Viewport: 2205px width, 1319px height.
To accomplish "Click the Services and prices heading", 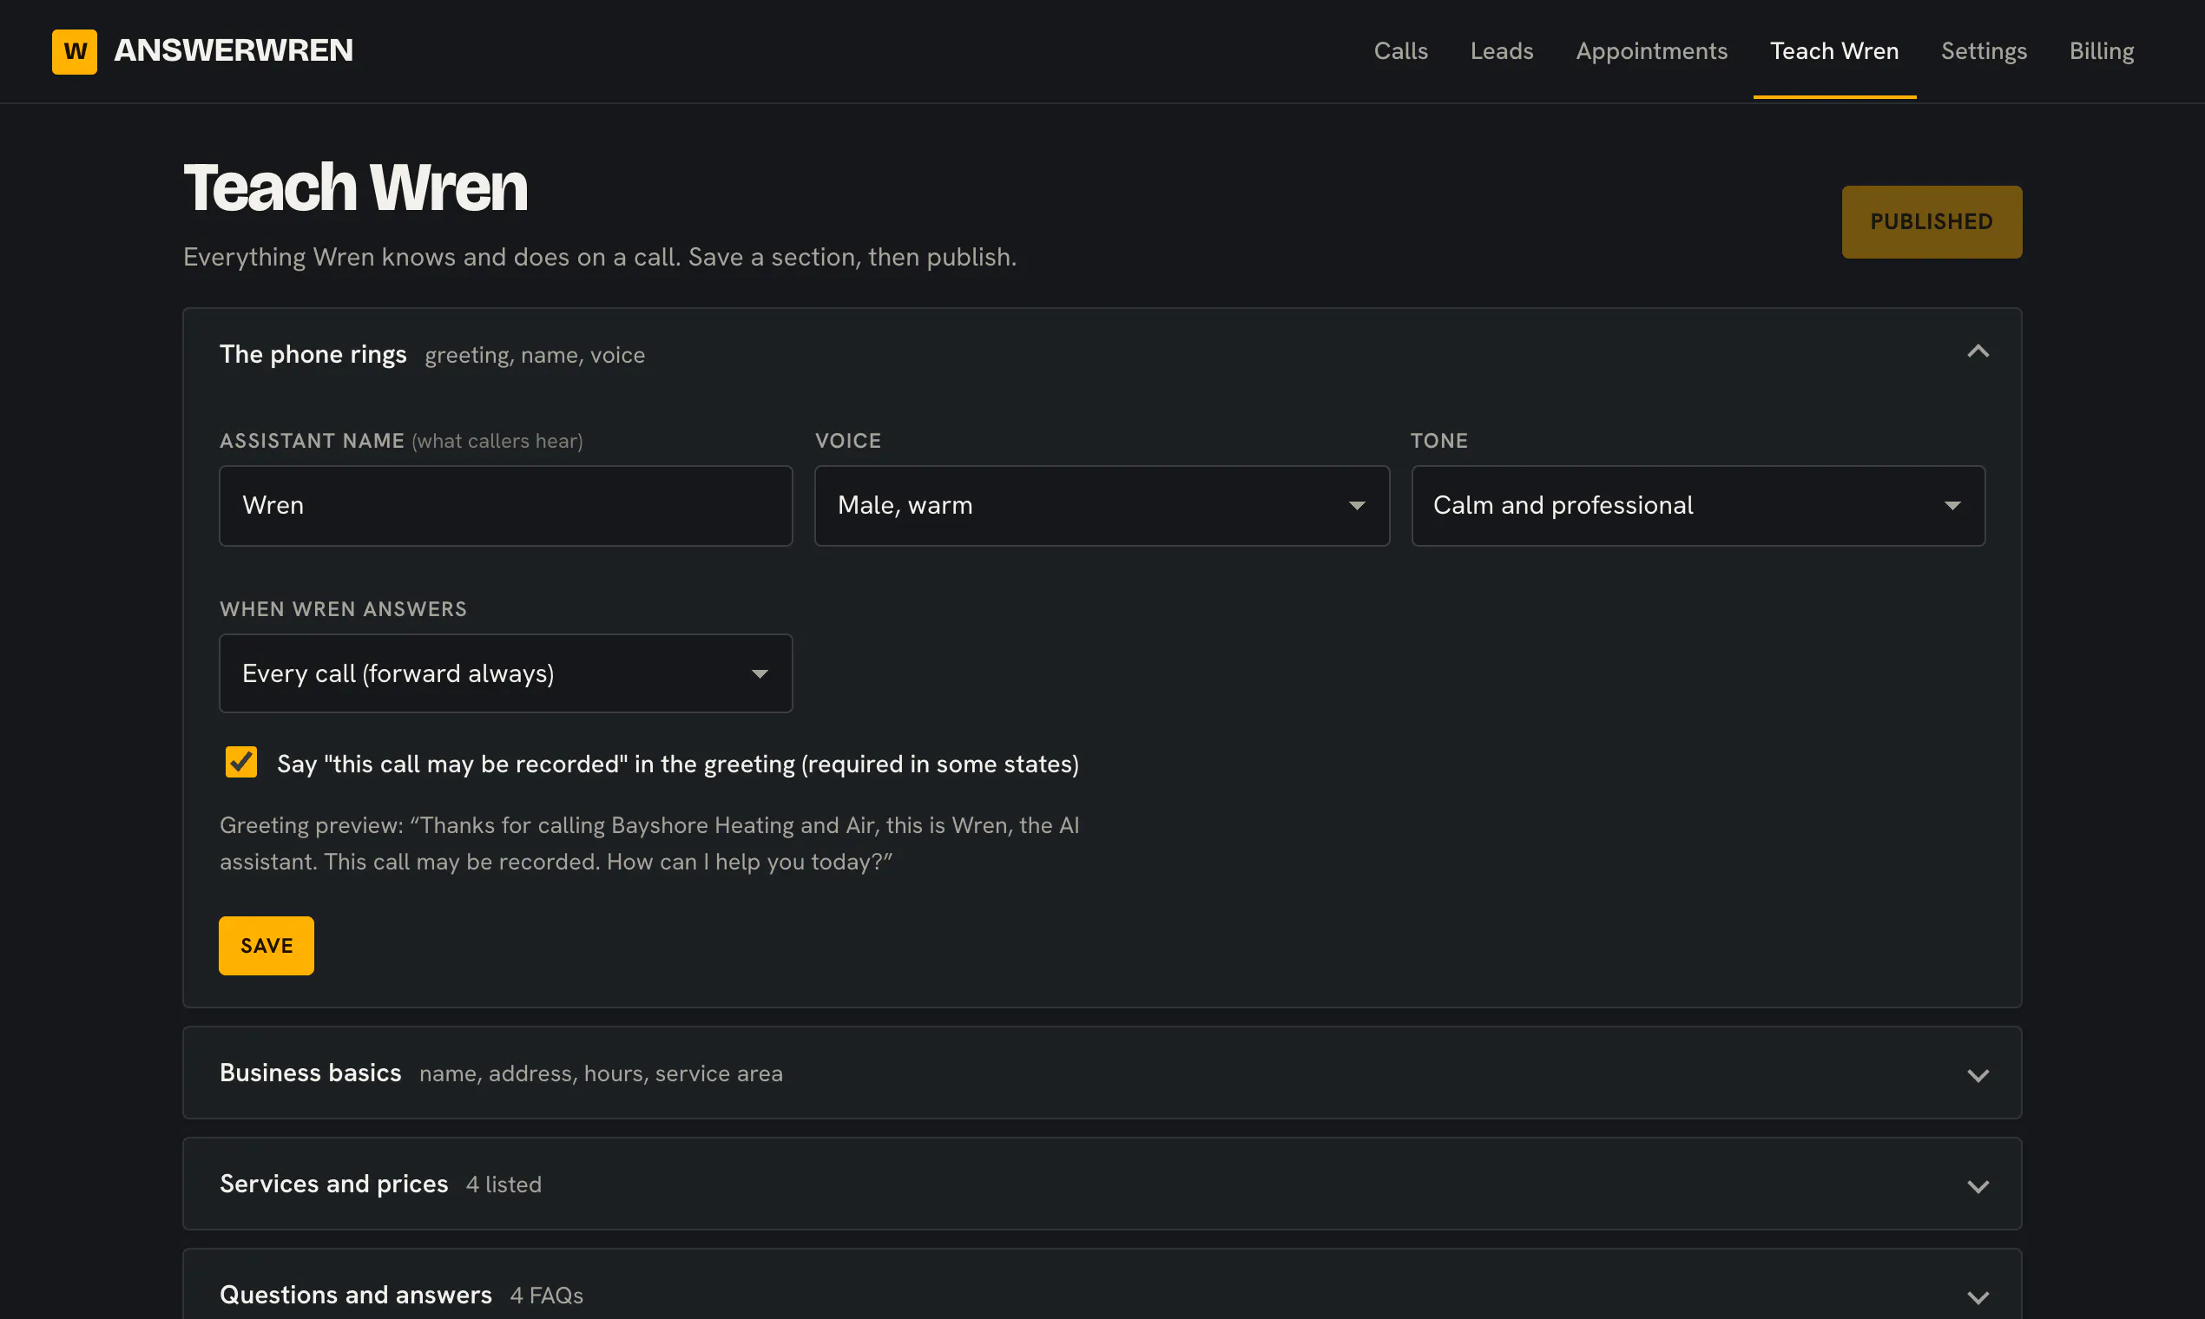I will [333, 1184].
